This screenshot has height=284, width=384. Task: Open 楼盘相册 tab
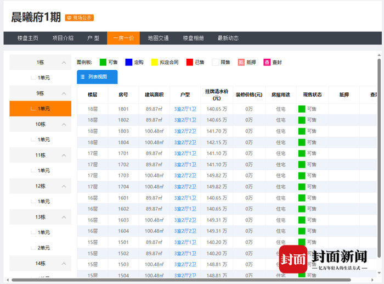click(193, 38)
